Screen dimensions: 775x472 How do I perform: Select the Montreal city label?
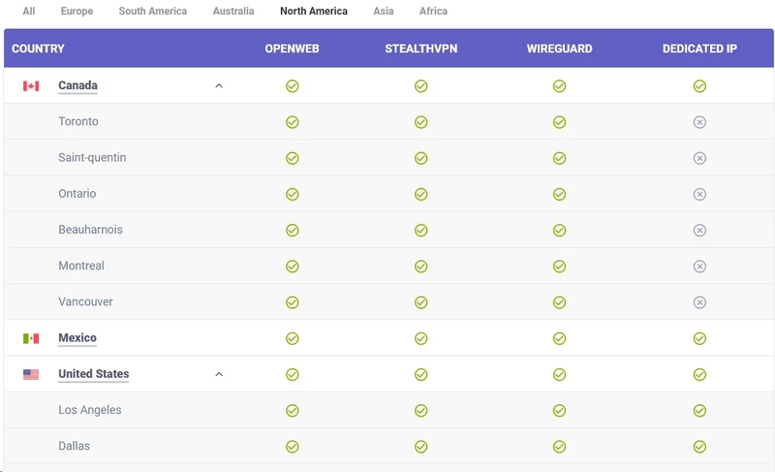[81, 266]
